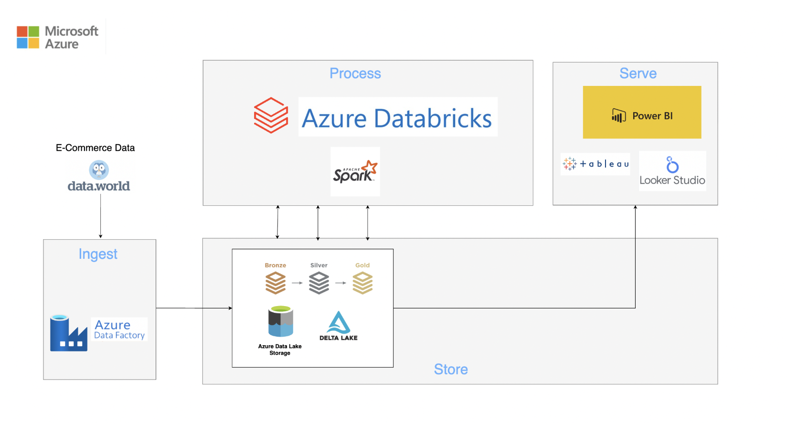
Task: Click the Azure Data Lake Storage bucket icon
Action: click(281, 322)
